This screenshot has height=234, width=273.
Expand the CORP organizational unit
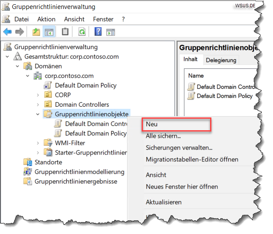38,95
